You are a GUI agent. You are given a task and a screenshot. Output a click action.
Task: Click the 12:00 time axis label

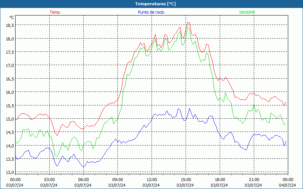(x=151, y=180)
